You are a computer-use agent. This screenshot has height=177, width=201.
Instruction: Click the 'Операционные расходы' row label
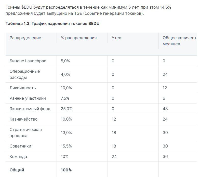pyautogui.click(x=25, y=74)
